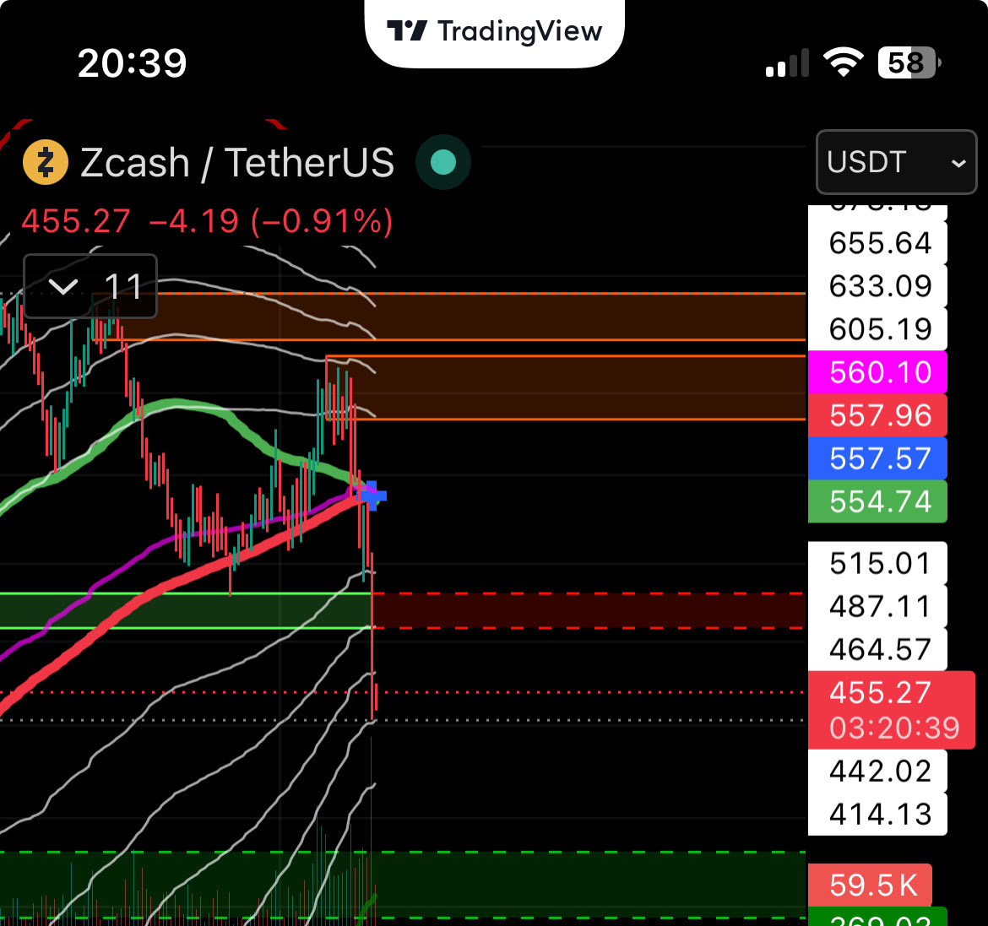Tap the green market status dot
Viewport: 988px width, 926px height.
(x=443, y=162)
